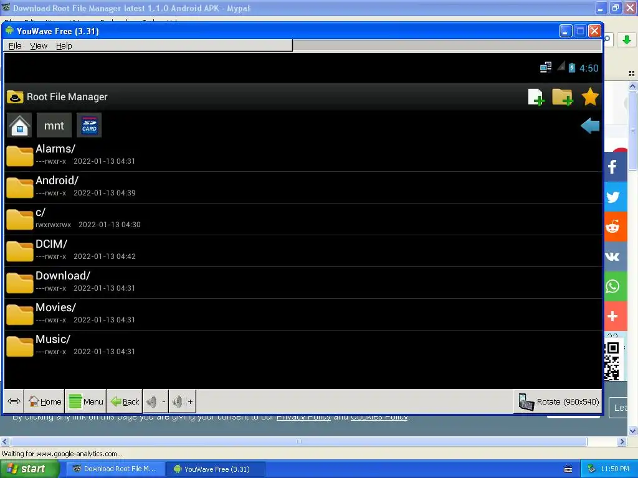Click the Android clock showing 4:50

point(589,68)
